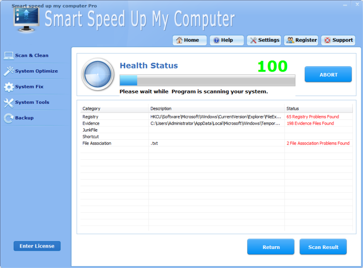Click the Backup circular arrow icon

coord(9,118)
